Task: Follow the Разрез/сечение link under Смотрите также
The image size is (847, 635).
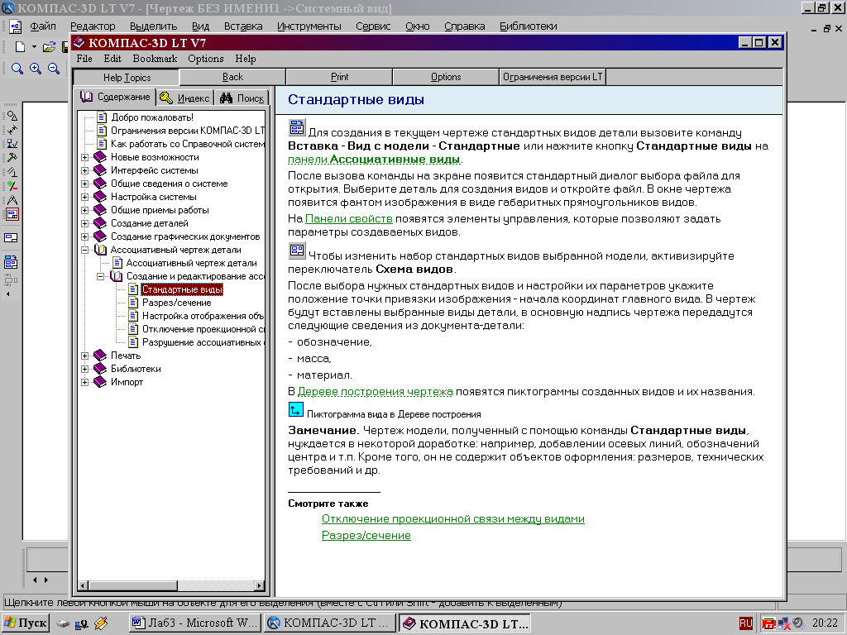Action: [x=366, y=536]
